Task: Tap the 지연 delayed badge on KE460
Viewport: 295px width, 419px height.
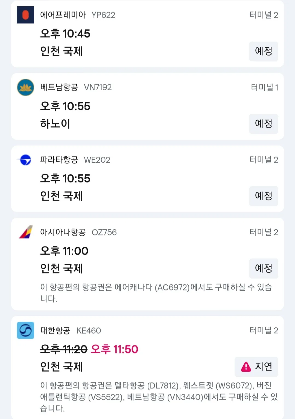Action: tap(256, 366)
